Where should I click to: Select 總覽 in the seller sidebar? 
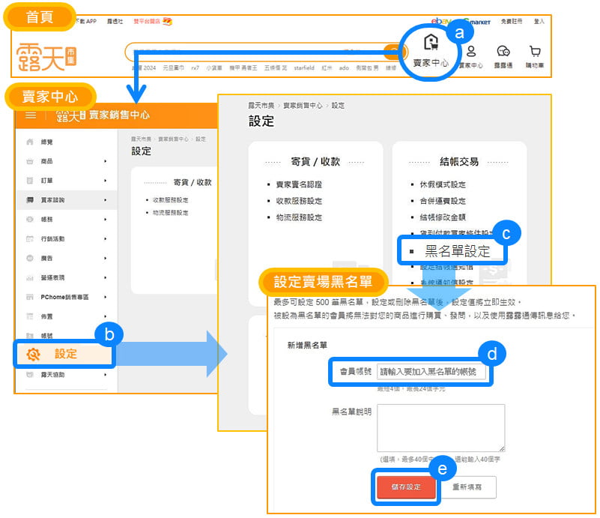46,142
